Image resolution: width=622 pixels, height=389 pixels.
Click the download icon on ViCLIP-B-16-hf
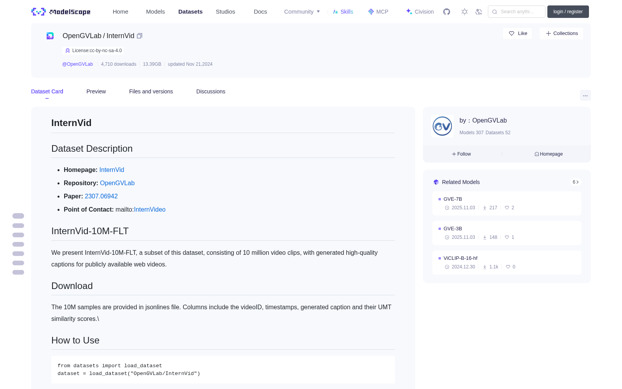point(485,267)
